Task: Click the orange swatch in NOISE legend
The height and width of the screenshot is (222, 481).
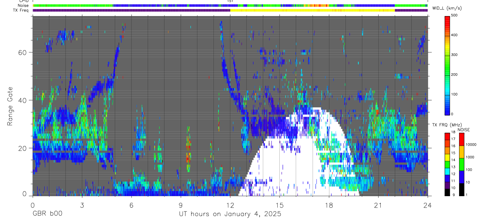Action: click(x=461, y=152)
